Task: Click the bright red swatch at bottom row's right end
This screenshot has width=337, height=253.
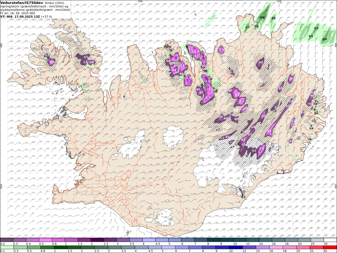Action: 330,247
